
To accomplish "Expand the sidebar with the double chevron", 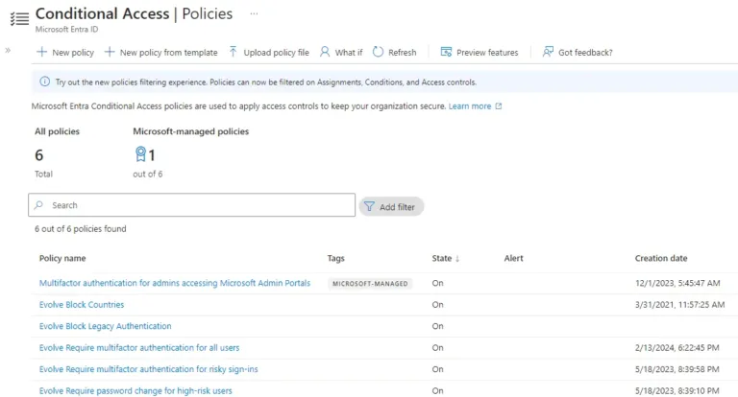I will click(8, 50).
